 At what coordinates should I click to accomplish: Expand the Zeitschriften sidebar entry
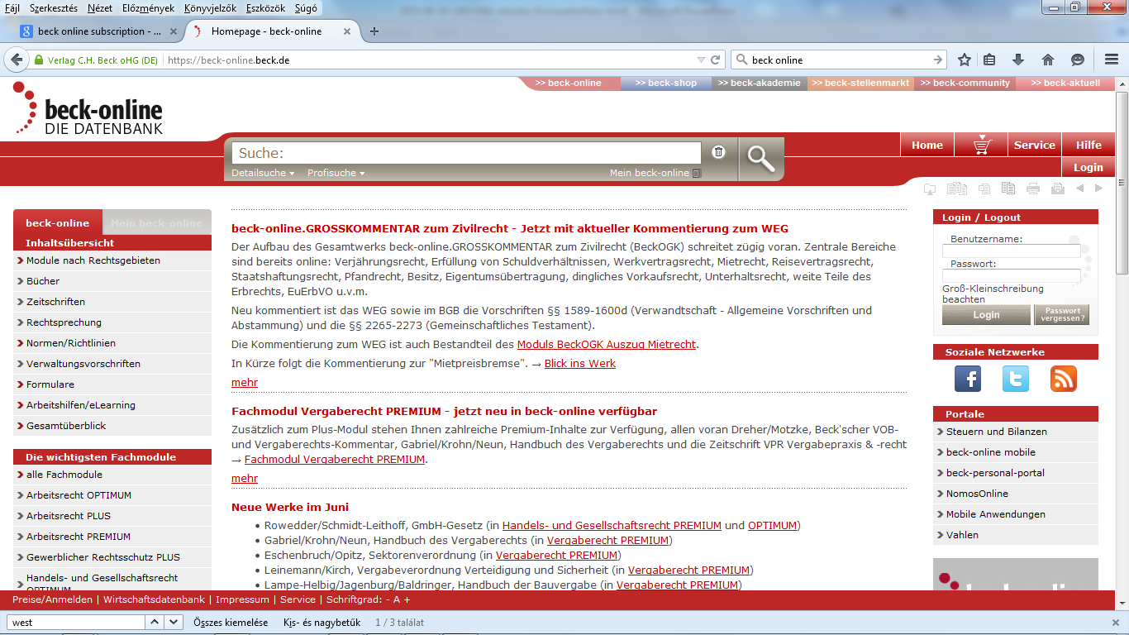click(112, 302)
